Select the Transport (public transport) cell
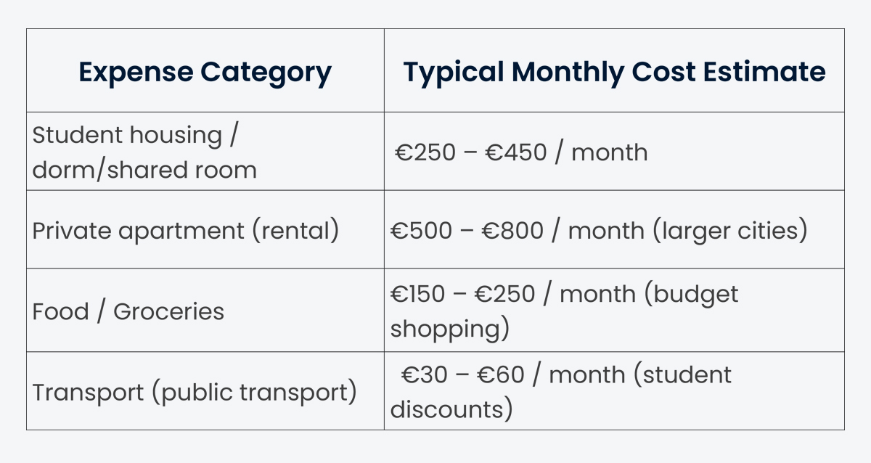 pyautogui.click(x=195, y=392)
